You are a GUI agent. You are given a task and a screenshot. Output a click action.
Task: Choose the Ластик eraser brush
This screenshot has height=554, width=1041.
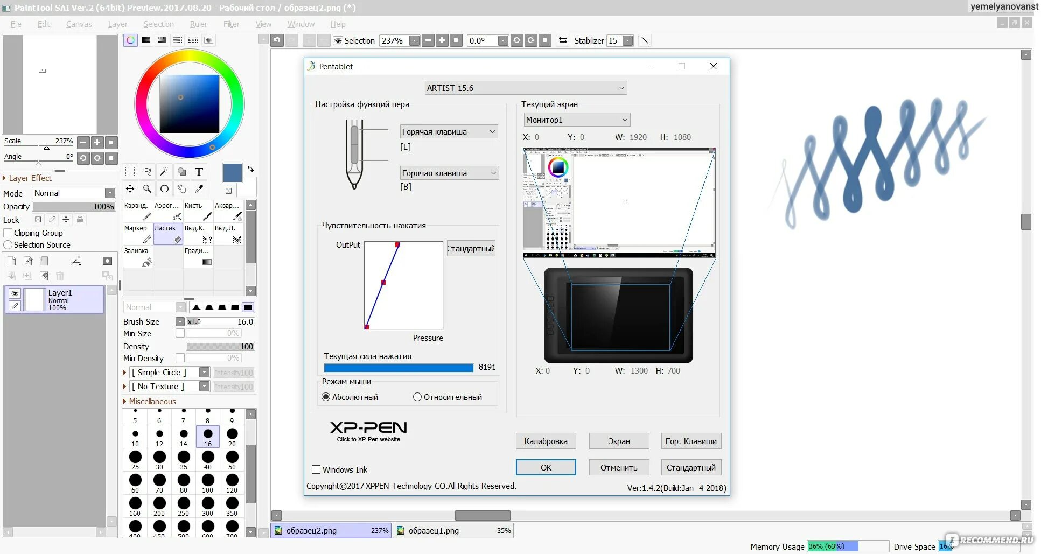click(168, 234)
